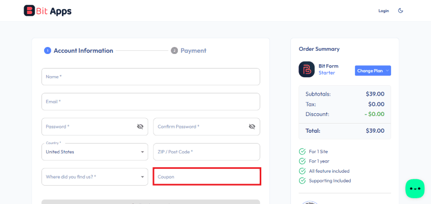Select the Payment step

(189, 51)
